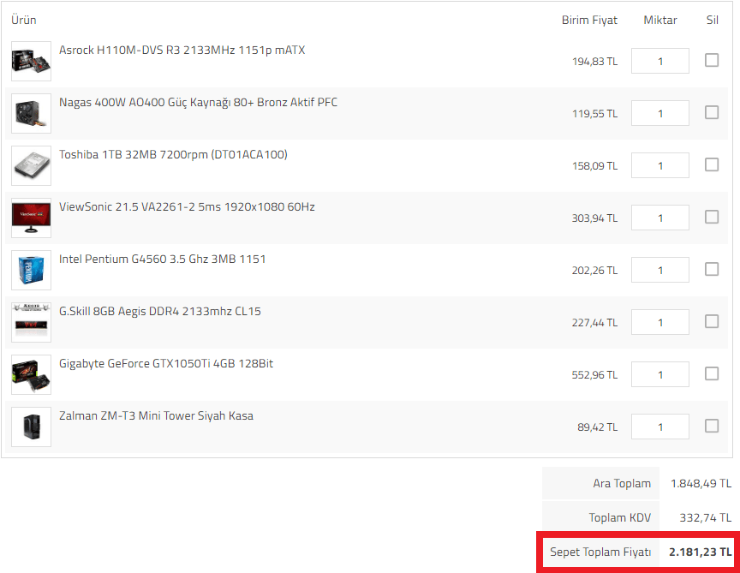Focus quantity field for Nagas 400W
Image resolution: width=740 pixels, height=573 pixels.
click(660, 113)
